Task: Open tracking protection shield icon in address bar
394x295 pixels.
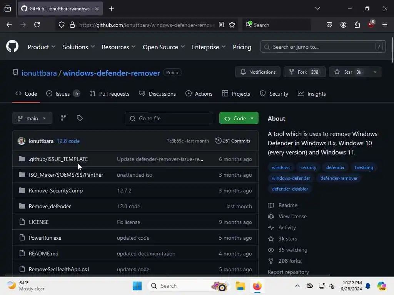Action: 62,25
